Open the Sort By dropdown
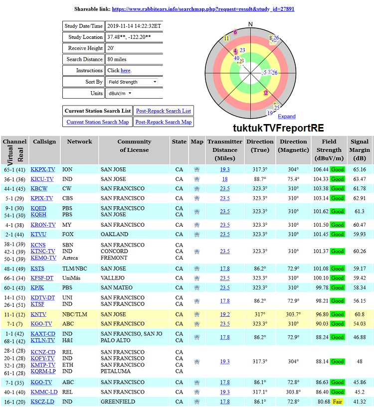Viewport: 374px width, 408px height. tap(133, 82)
